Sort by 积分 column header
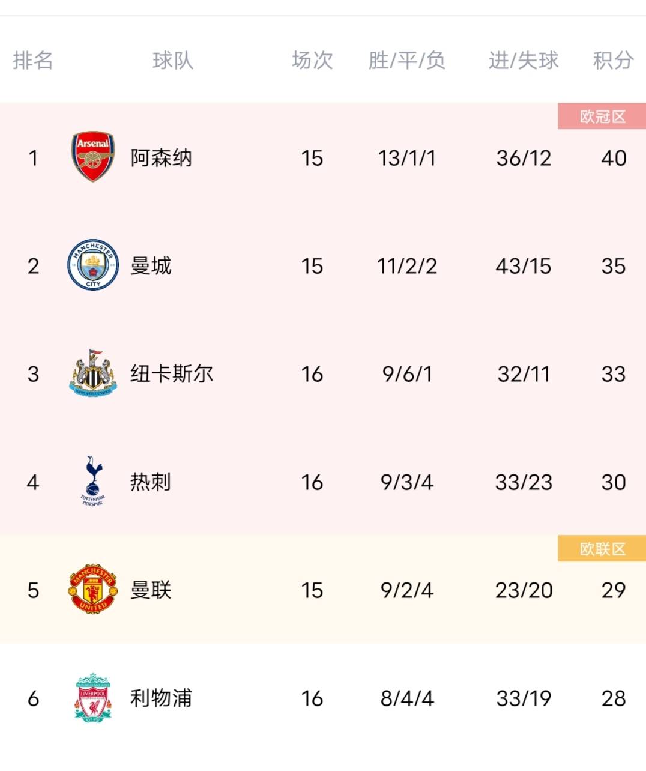Screen dimensions: 646x771 click(613, 60)
